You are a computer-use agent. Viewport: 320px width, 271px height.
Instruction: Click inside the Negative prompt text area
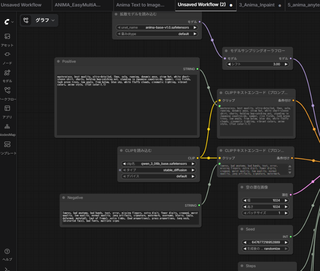point(131,217)
